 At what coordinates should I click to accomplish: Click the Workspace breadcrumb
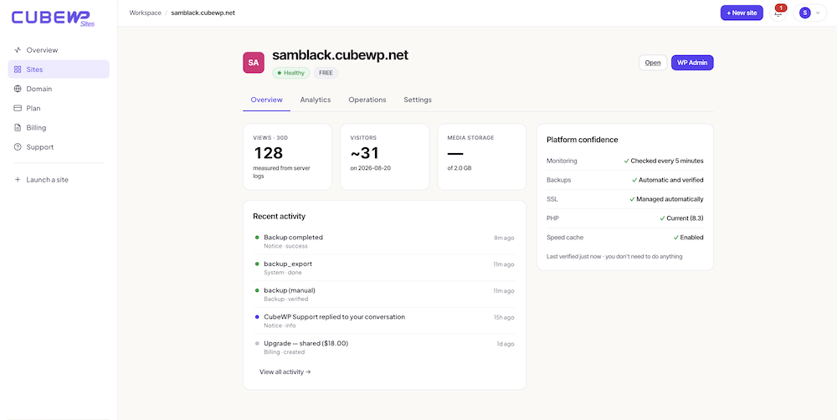145,13
